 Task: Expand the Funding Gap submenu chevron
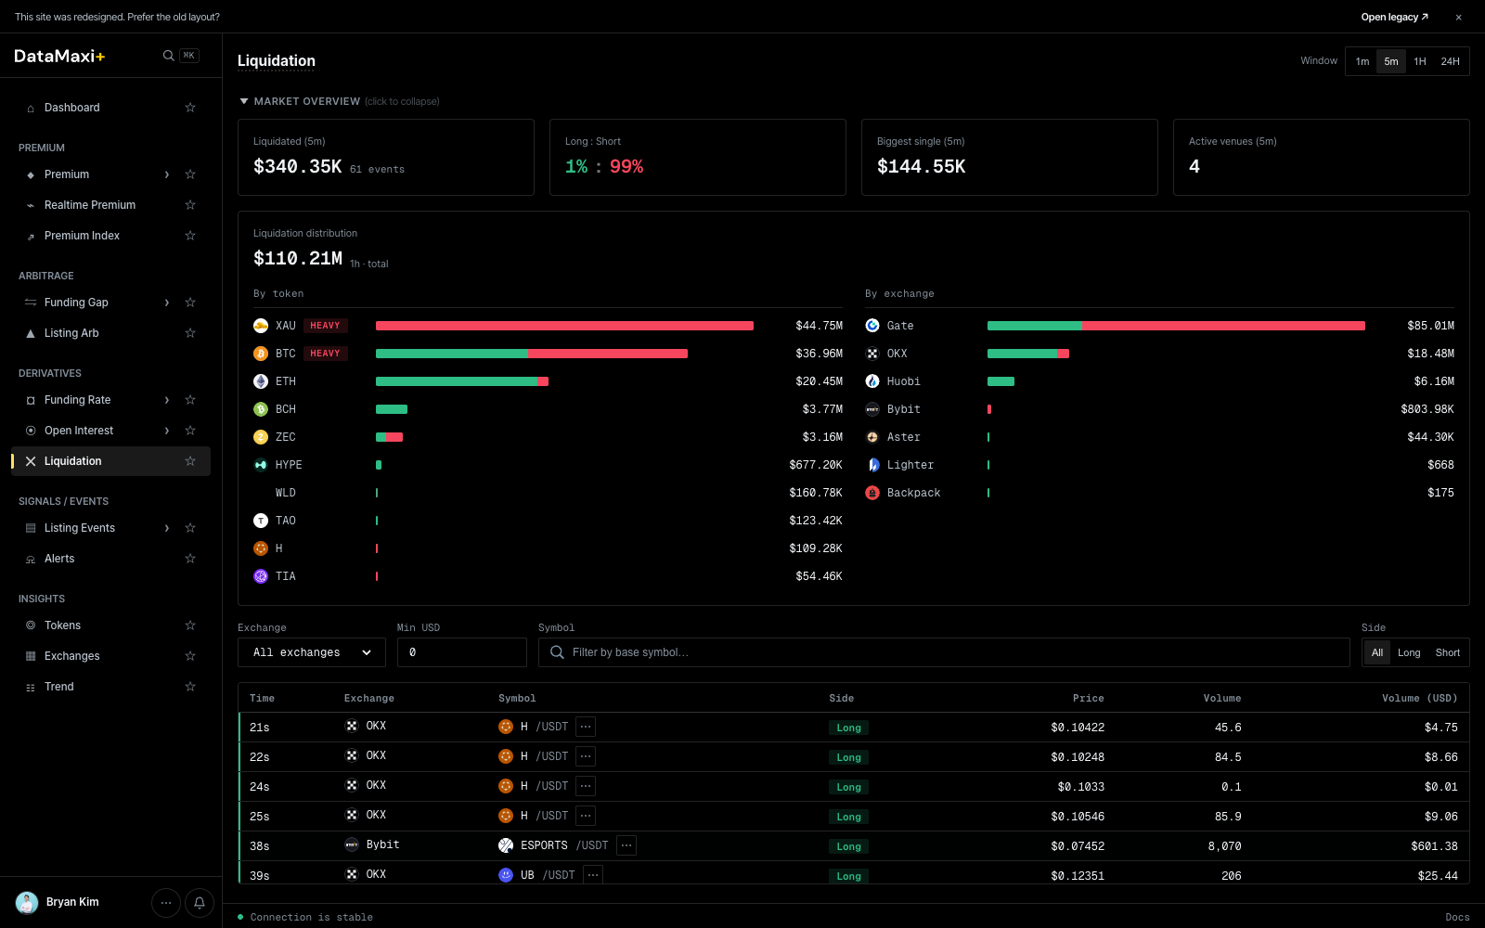coord(167,303)
